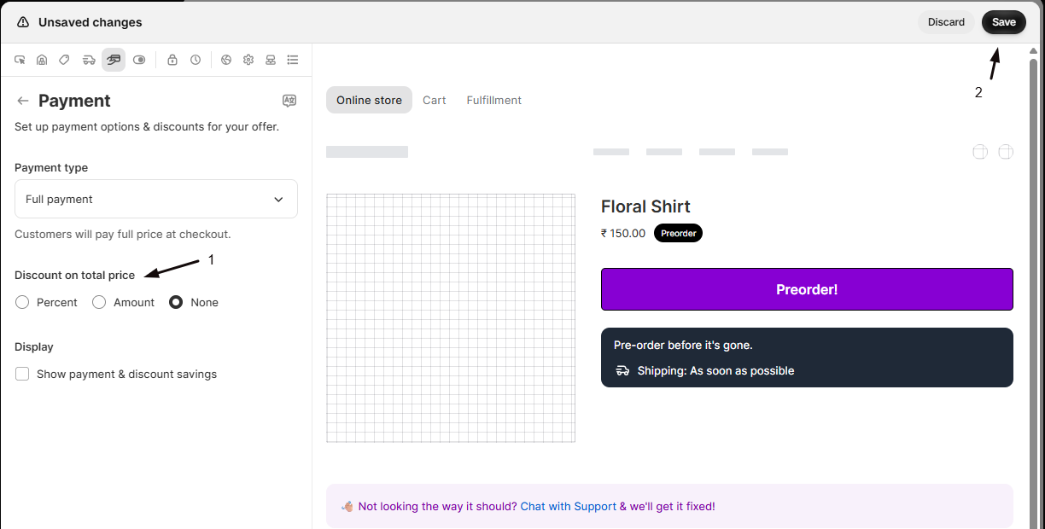The width and height of the screenshot is (1045, 529).
Task: Open the bulleted list icon section
Action: [293, 60]
